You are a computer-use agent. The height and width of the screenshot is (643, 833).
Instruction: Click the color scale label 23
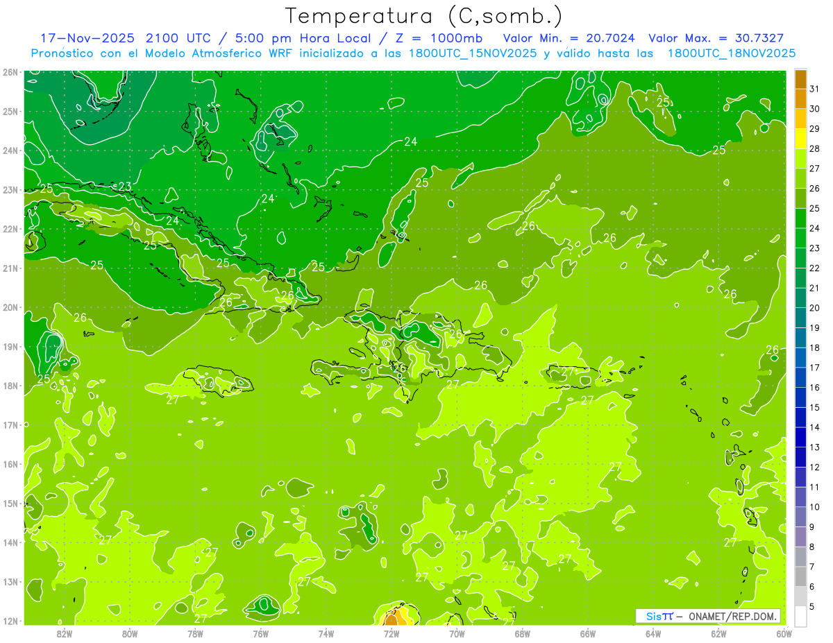point(815,248)
